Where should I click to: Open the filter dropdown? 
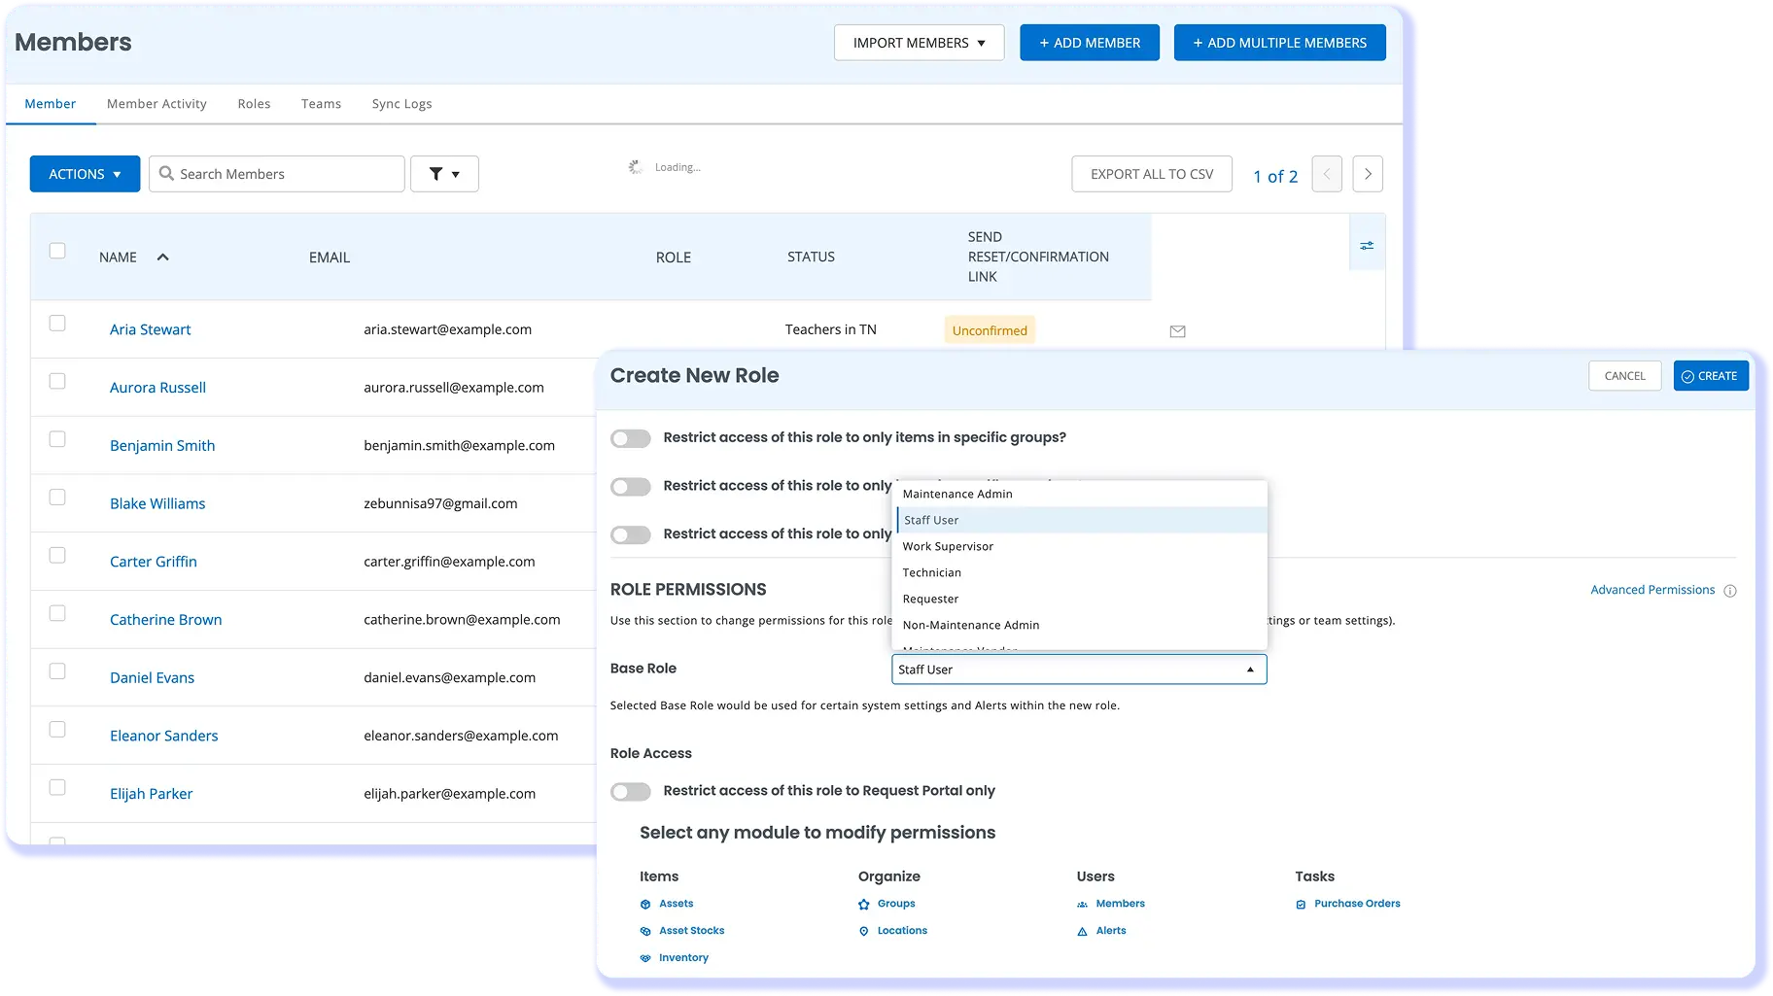(x=444, y=174)
